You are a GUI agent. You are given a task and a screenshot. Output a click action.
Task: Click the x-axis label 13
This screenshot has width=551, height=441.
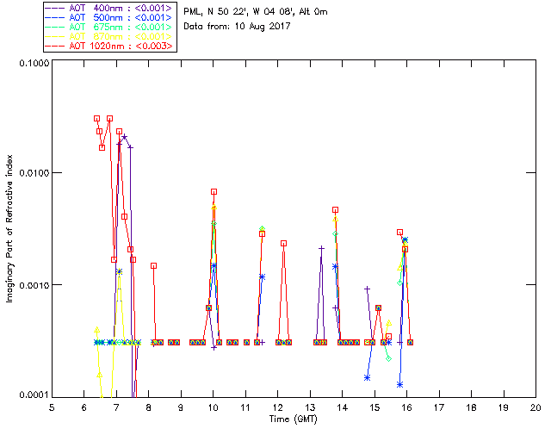tap(310, 407)
